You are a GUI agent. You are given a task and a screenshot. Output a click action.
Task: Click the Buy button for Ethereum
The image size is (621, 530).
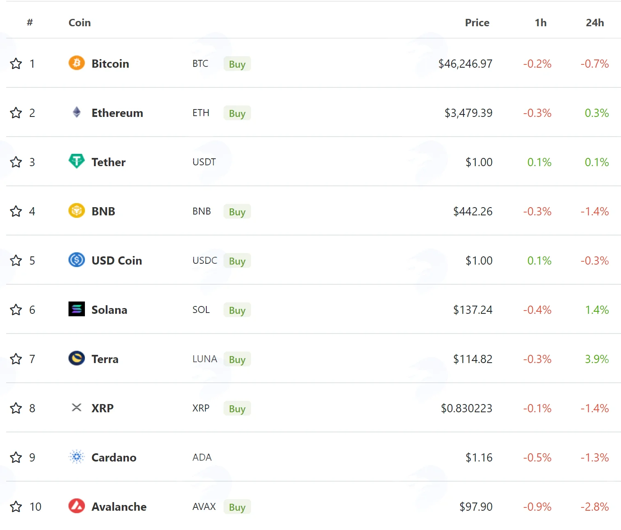(237, 113)
